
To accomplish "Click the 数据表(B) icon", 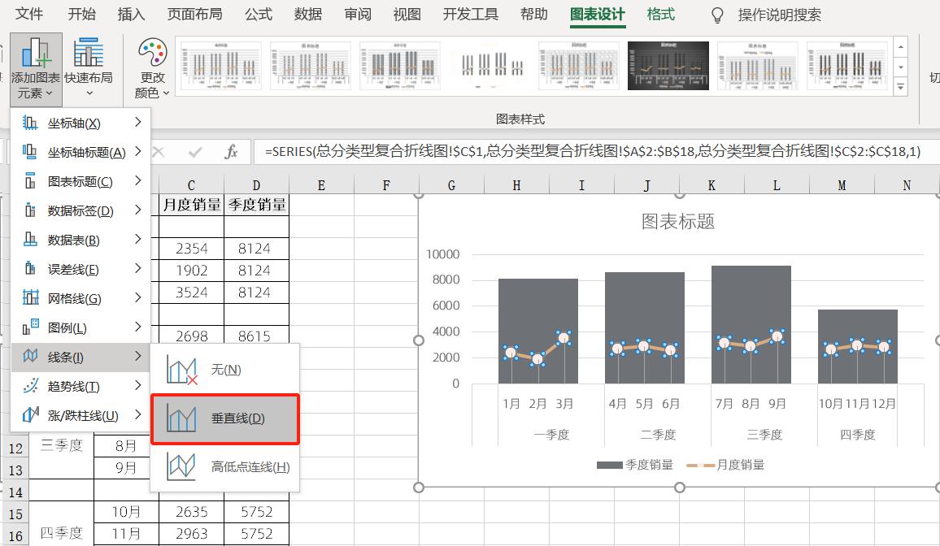I will click(x=30, y=240).
